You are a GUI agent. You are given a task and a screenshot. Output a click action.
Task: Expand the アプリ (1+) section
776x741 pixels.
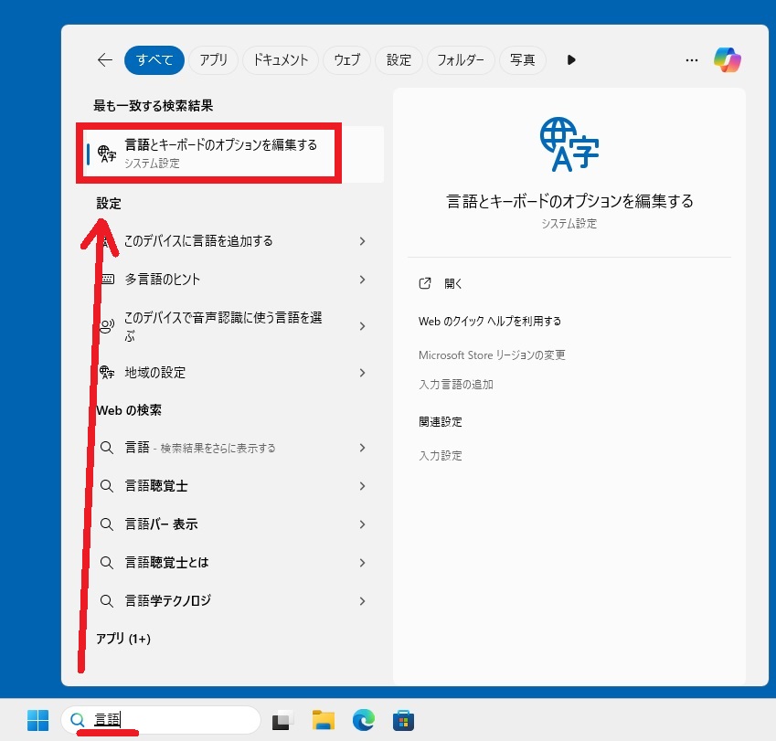(123, 639)
